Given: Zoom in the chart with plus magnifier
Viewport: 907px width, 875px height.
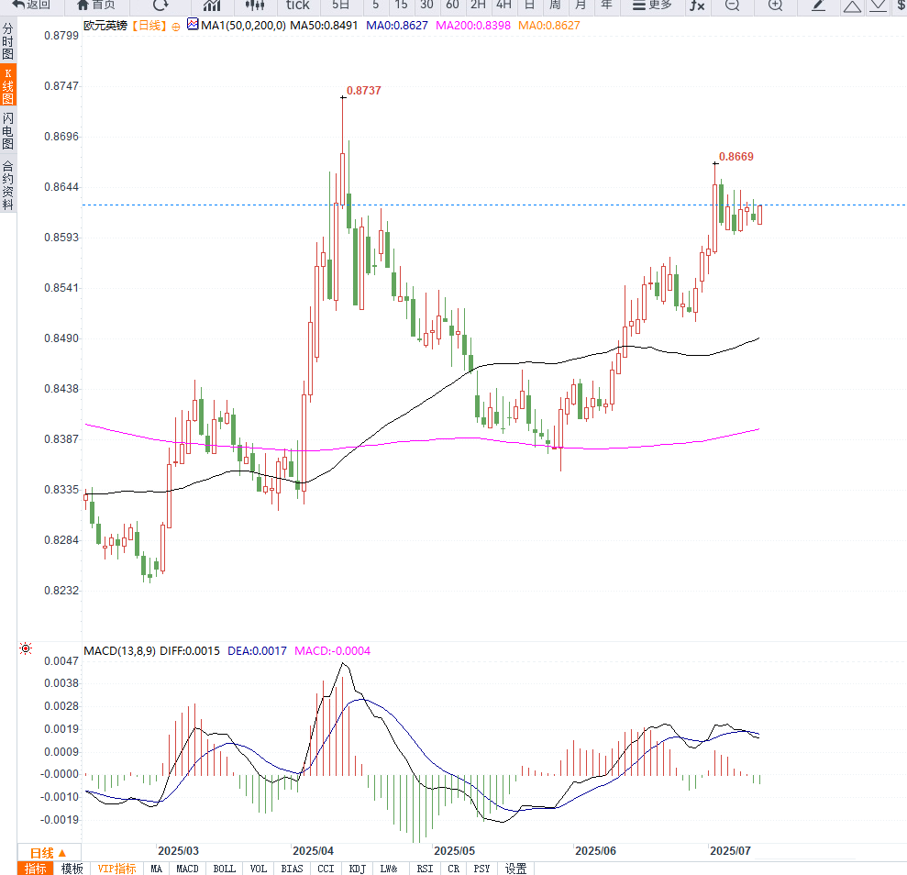Looking at the screenshot, I should point(775,6).
